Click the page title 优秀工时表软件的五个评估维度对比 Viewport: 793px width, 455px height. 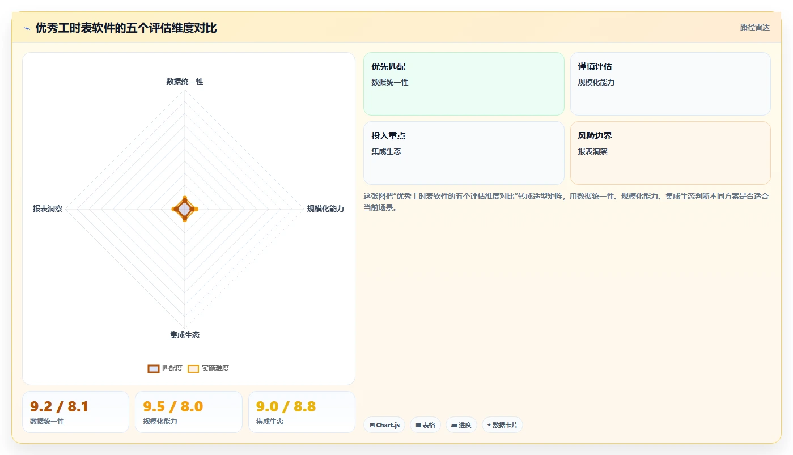[x=126, y=28]
